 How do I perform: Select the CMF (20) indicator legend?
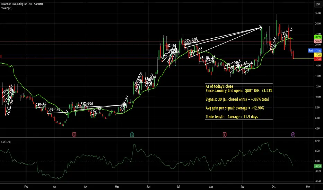click(6, 142)
